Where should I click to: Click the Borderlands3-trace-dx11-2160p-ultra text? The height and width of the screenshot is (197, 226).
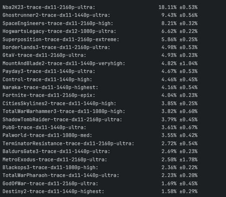56,47
